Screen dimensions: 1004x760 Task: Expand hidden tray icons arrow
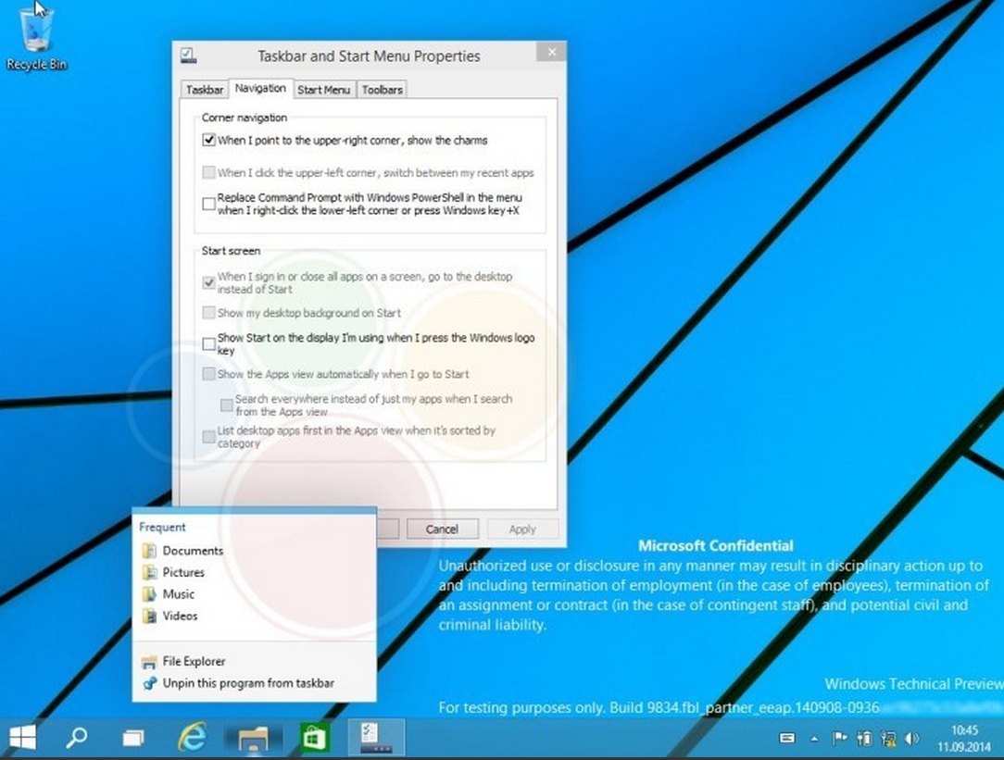click(x=814, y=739)
